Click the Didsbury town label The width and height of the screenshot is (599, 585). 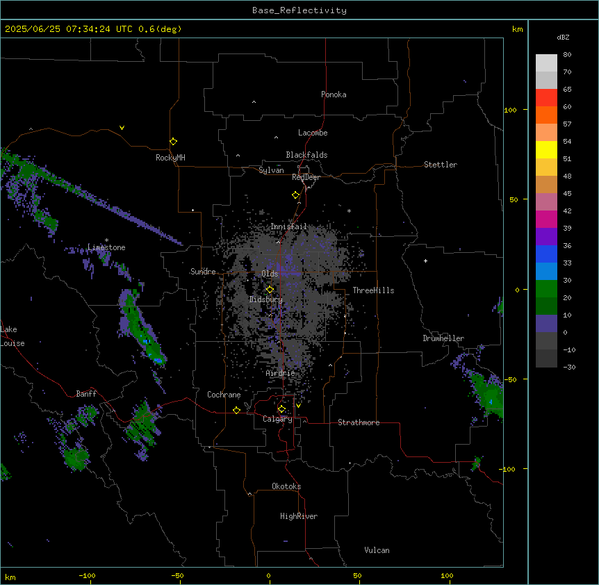click(266, 299)
